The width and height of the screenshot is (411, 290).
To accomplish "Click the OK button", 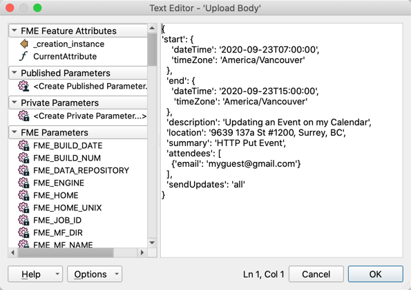I will point(375,274).
